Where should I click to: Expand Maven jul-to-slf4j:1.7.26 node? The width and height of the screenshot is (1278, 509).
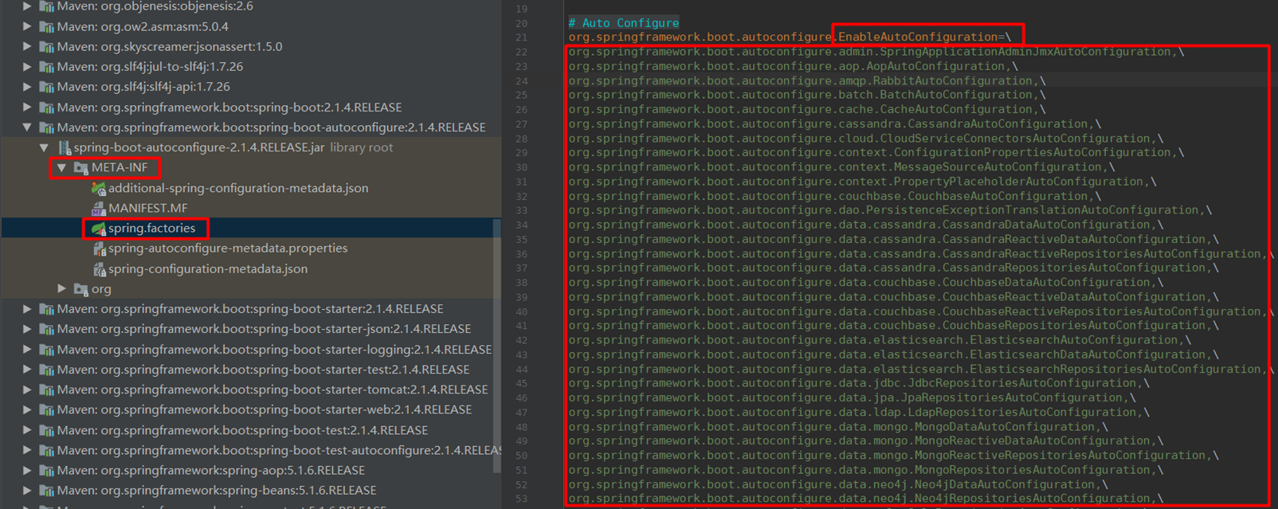click(27, 67)
